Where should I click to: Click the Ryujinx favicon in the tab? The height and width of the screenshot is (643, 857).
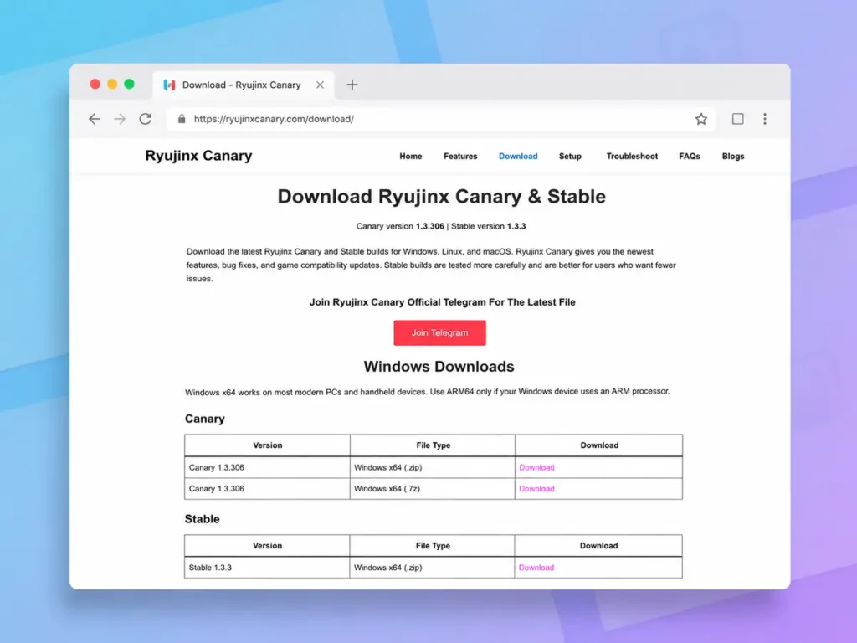coord(169,85)
